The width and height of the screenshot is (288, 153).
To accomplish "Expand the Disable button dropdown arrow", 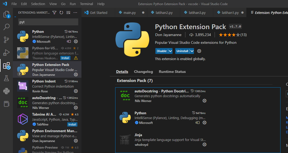I will coord(170,51).
